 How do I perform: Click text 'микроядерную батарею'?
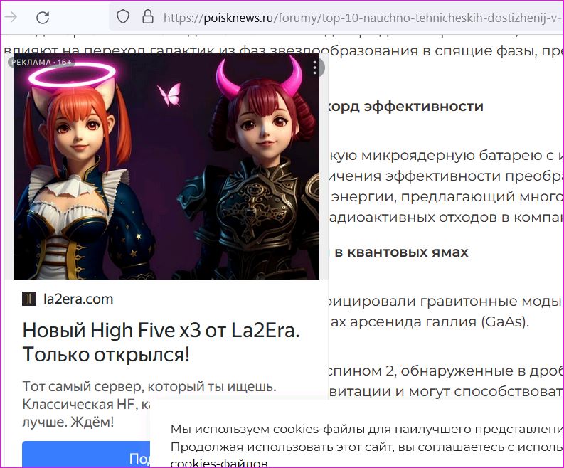pos(451,155)
